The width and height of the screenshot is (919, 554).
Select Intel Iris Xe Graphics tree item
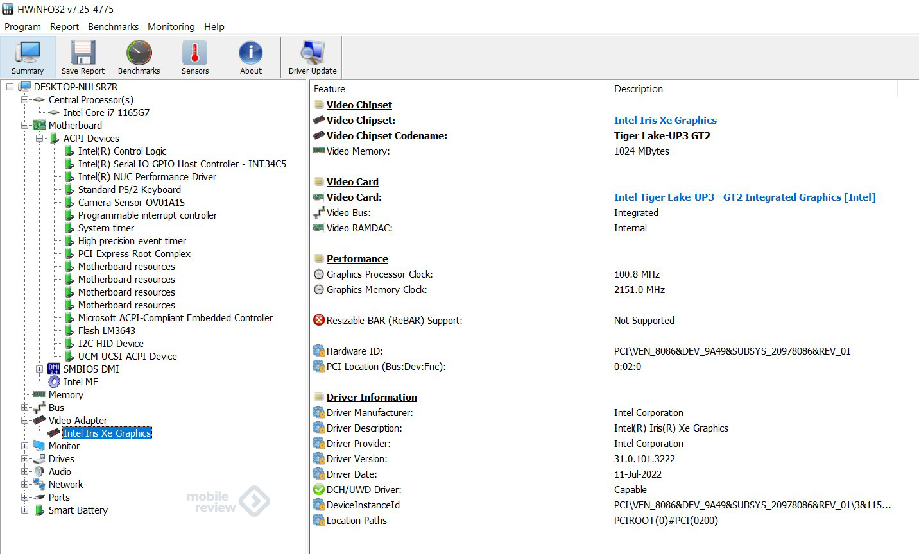107,433
